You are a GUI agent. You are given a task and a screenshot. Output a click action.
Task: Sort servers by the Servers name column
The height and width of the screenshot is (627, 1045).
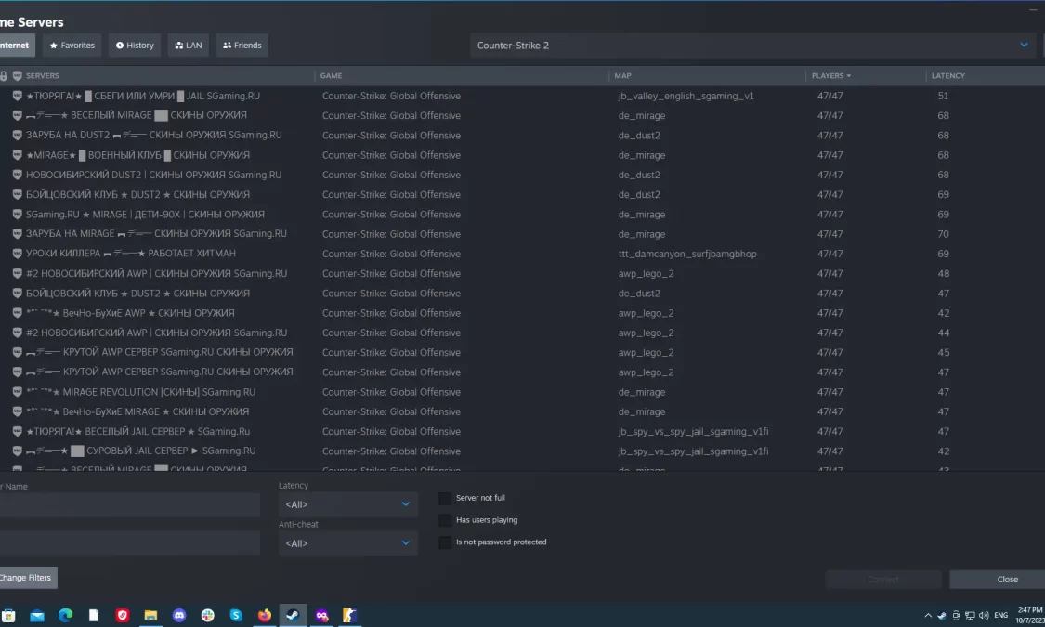click(43, 76)
